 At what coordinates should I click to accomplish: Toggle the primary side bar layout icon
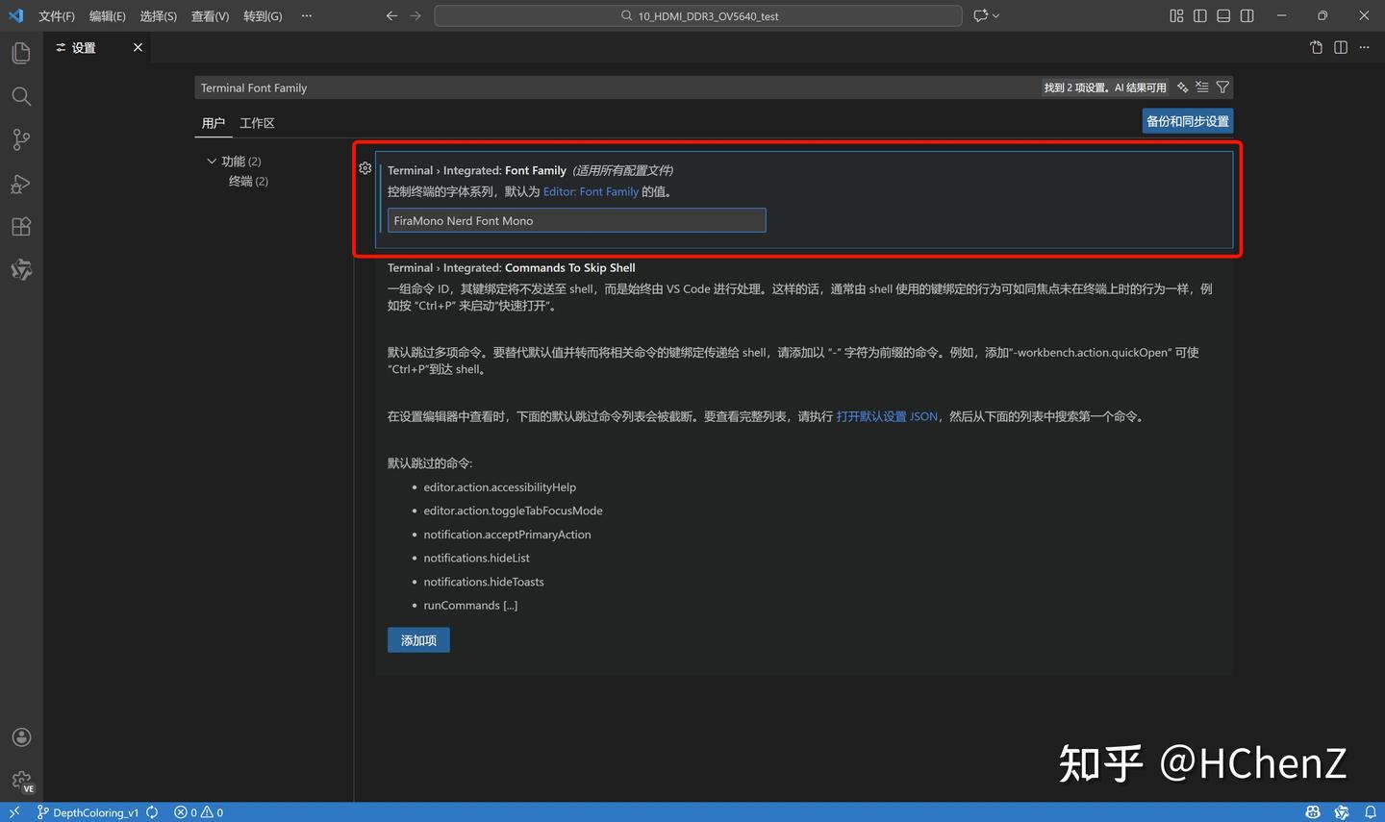(x=1200, y=15)
